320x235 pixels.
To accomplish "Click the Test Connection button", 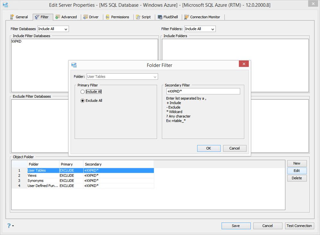I will [x=299, y=226].
